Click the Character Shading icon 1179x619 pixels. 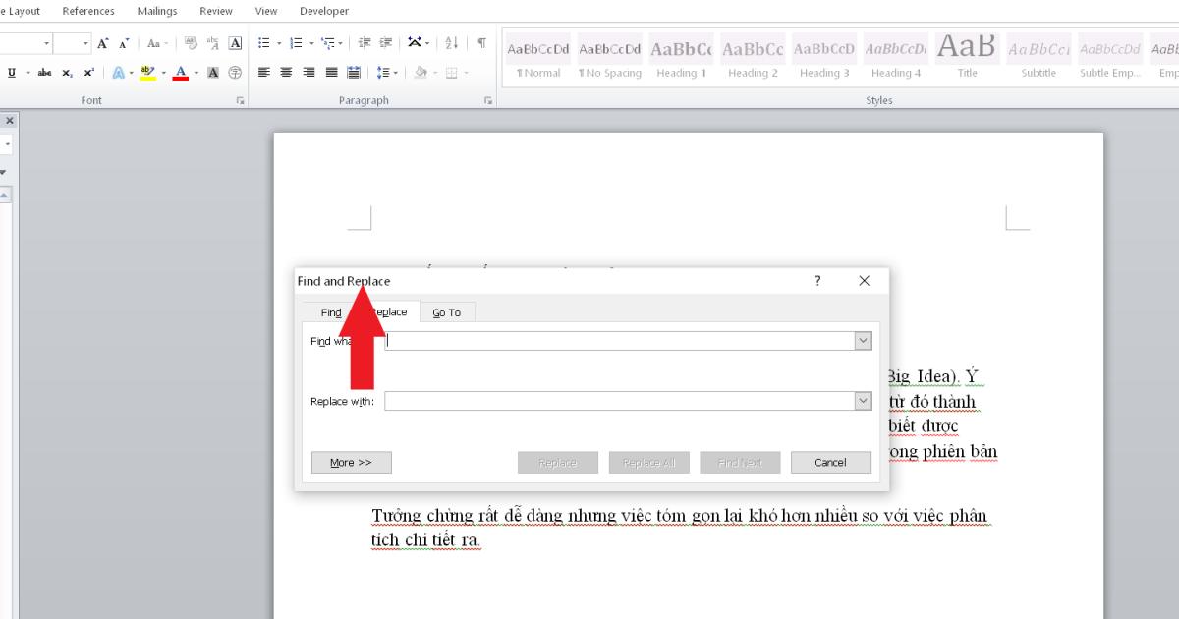214,73
